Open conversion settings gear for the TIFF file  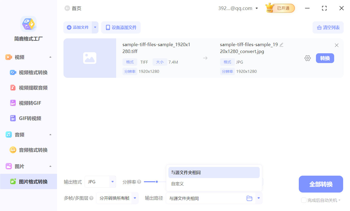(x=308, y=58)
